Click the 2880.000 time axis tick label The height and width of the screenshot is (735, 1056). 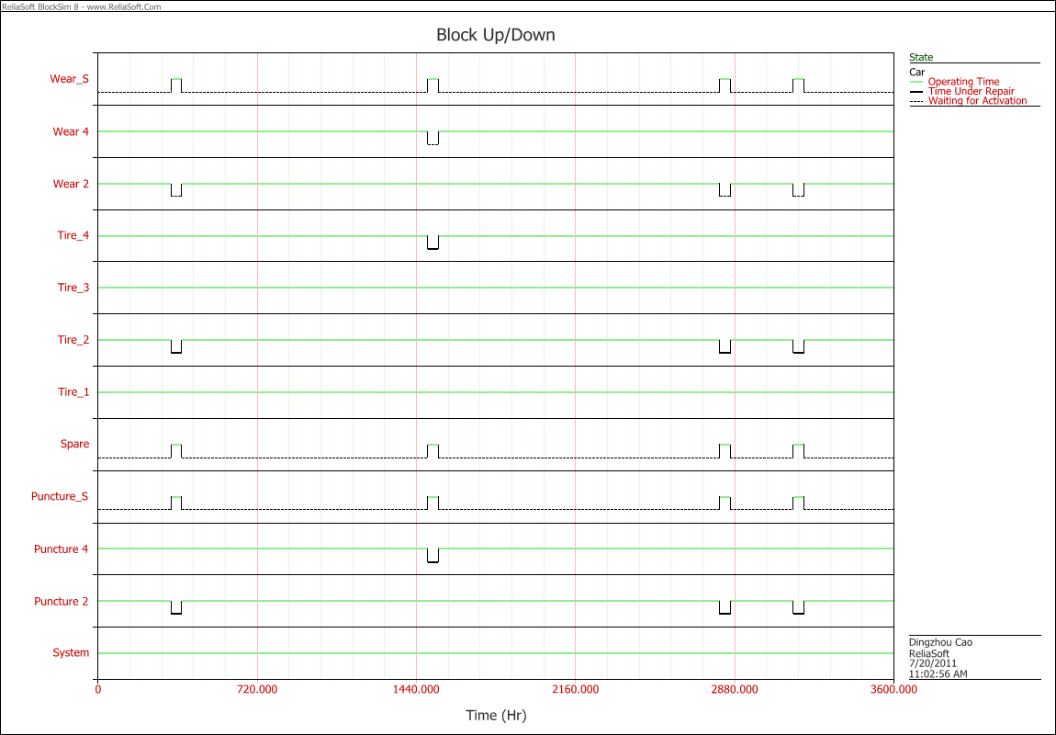(735, 689)
